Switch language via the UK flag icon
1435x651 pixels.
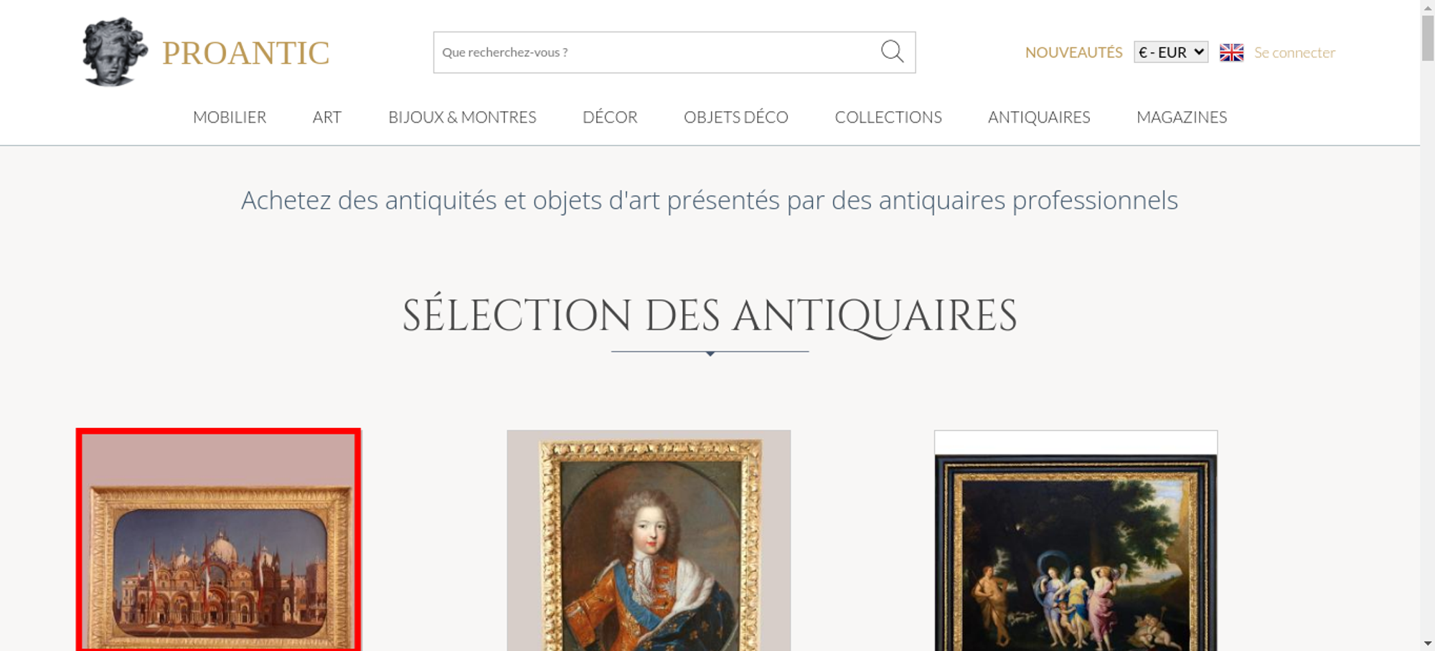click(1231, 52)
